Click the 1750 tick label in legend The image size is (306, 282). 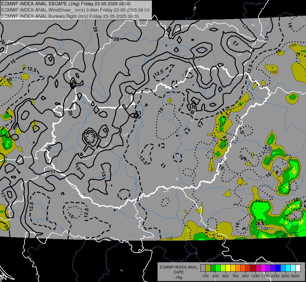click(x=265, y=276)
